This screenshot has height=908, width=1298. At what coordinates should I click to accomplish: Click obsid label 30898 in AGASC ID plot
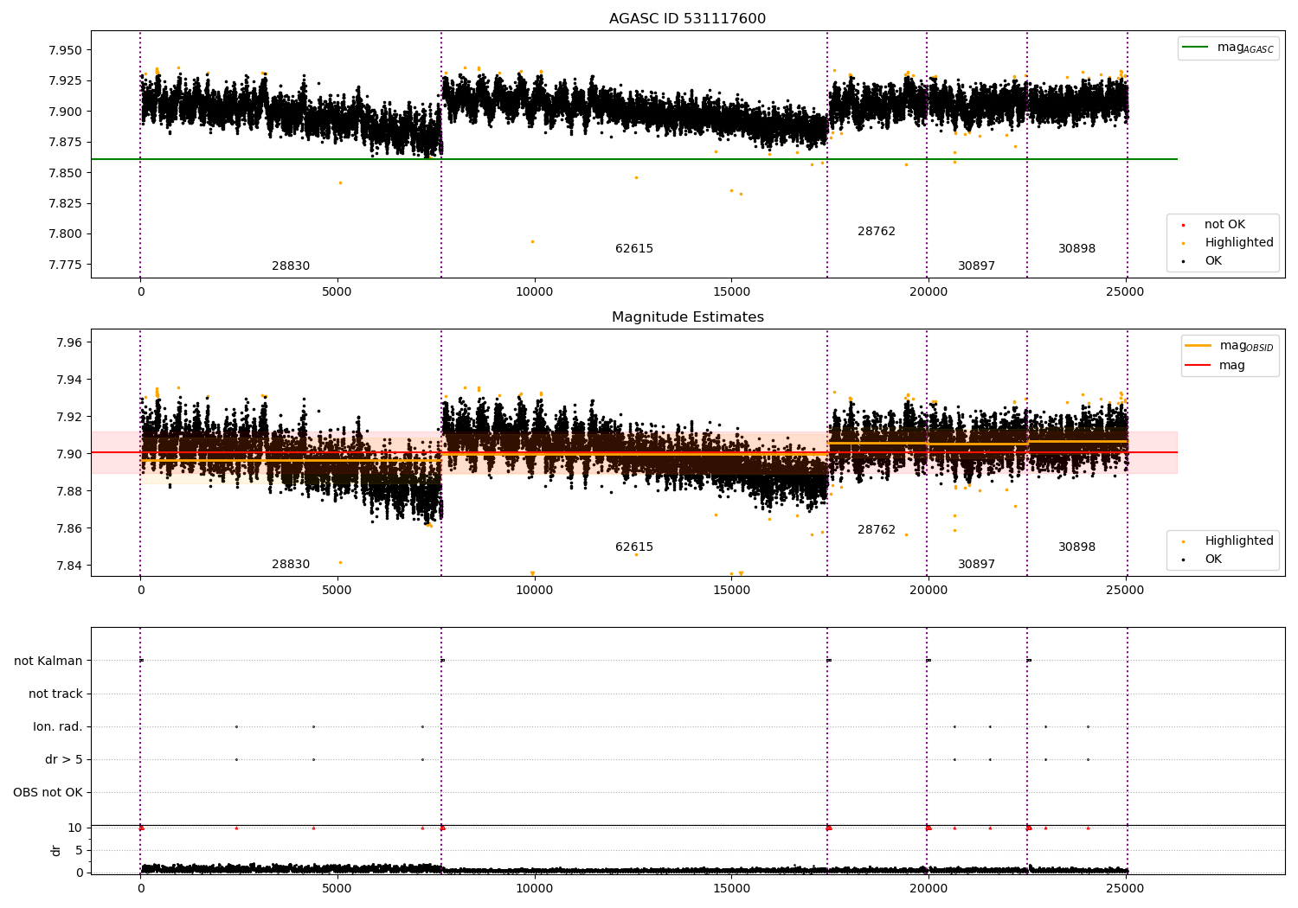(x=1076, y=249)
